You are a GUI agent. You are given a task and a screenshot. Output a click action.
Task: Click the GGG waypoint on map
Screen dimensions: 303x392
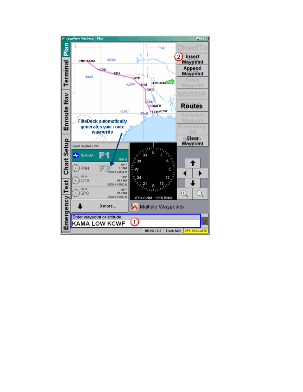(150, 90)
